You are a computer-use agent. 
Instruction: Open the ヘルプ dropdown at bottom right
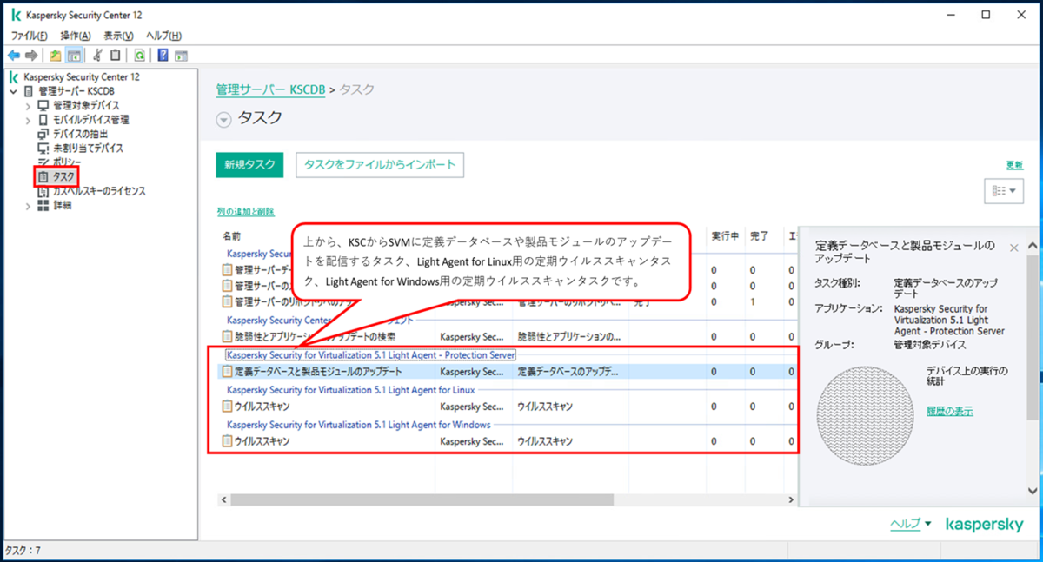click(910, 524)
